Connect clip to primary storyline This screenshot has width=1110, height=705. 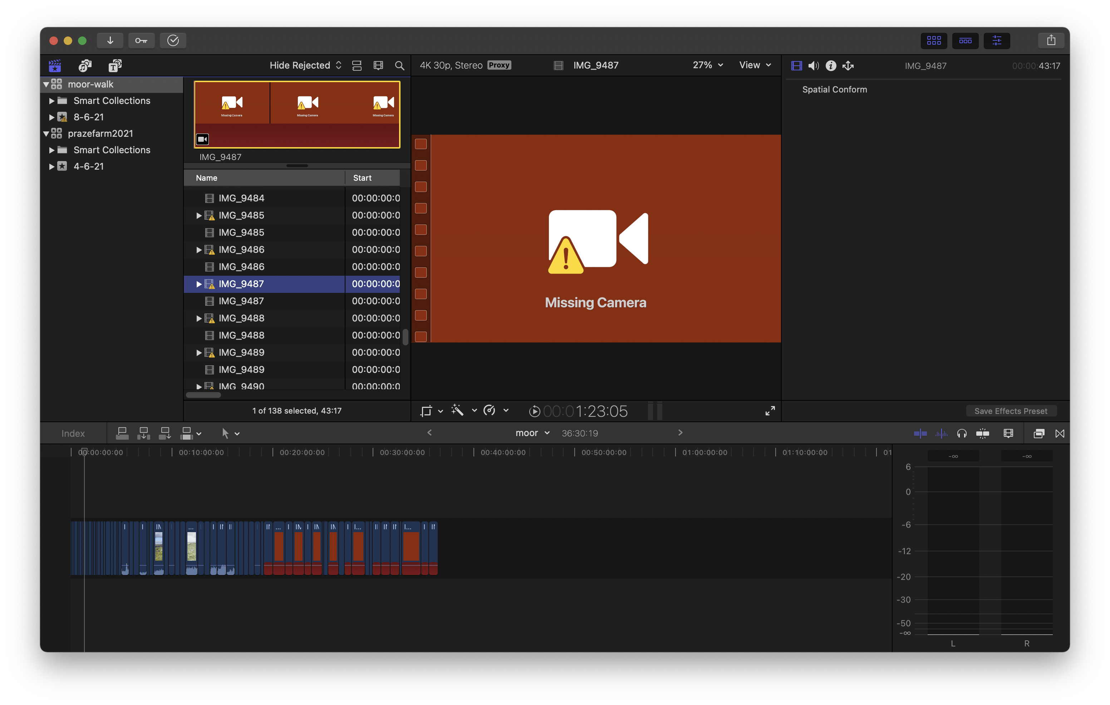[x=122, y=433]
